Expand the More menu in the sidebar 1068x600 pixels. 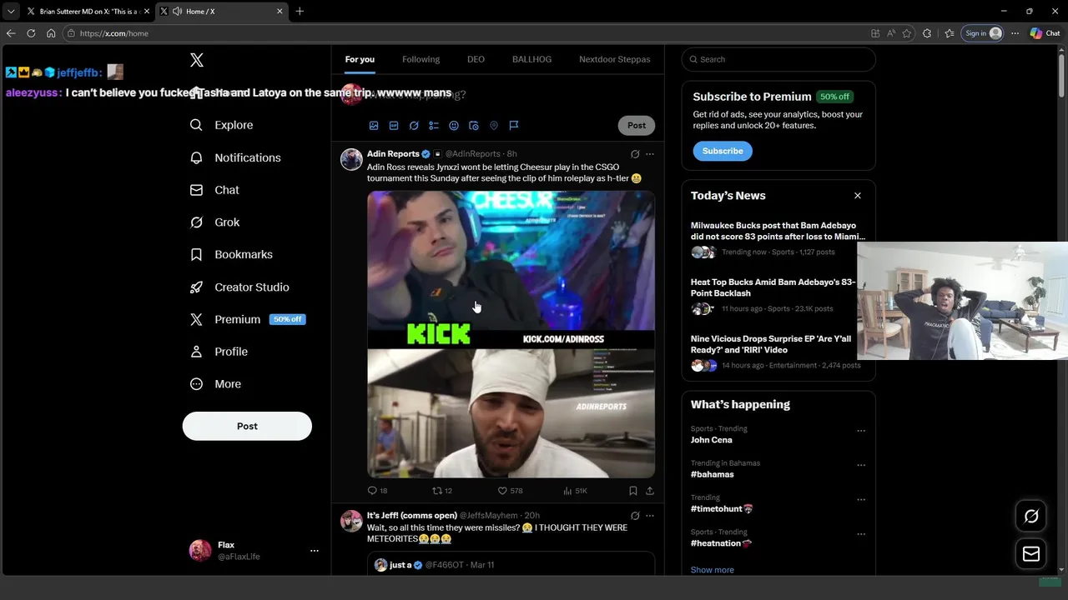click(x=215, y=384)
